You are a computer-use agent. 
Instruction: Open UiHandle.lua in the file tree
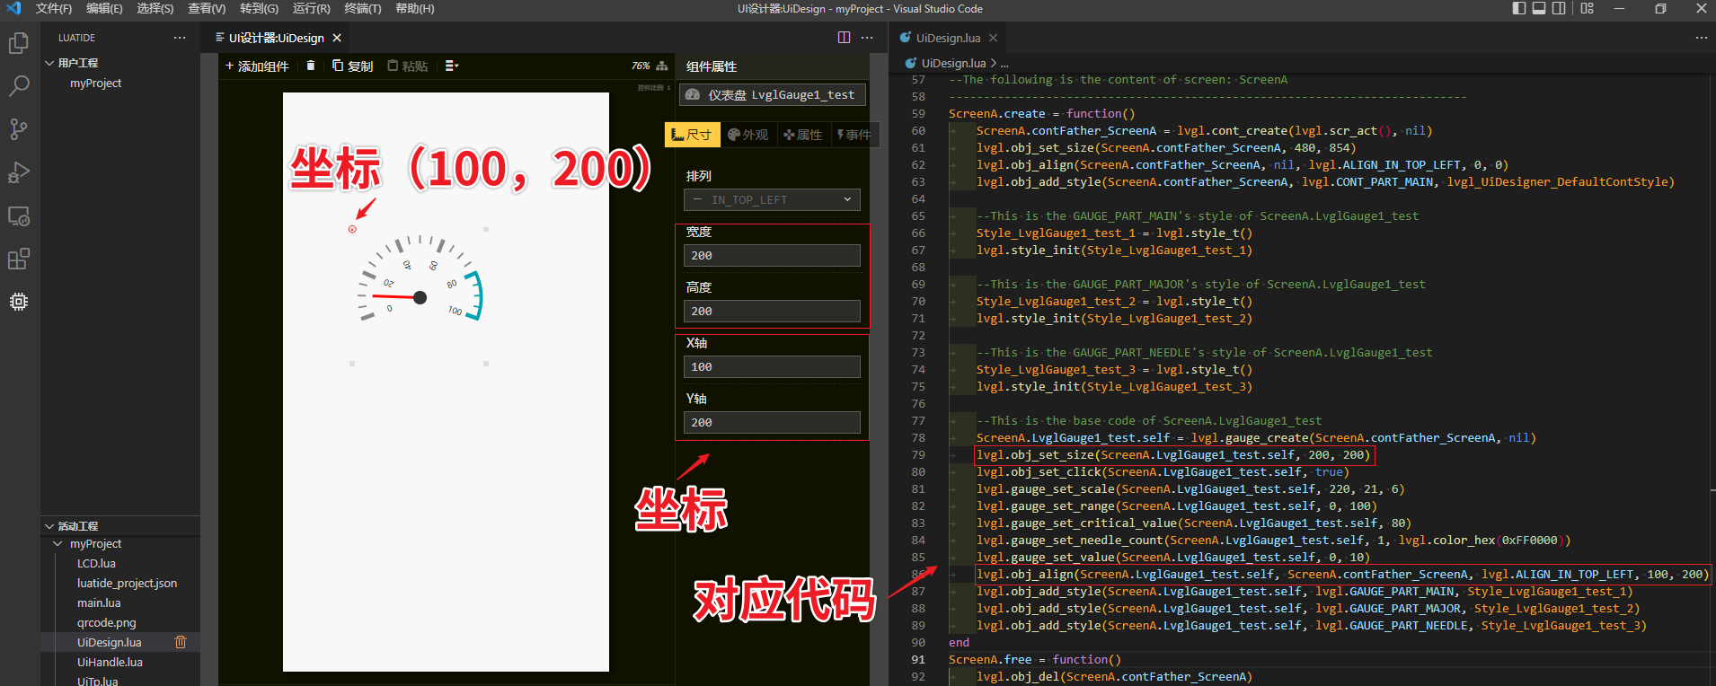tap(110, 662)
